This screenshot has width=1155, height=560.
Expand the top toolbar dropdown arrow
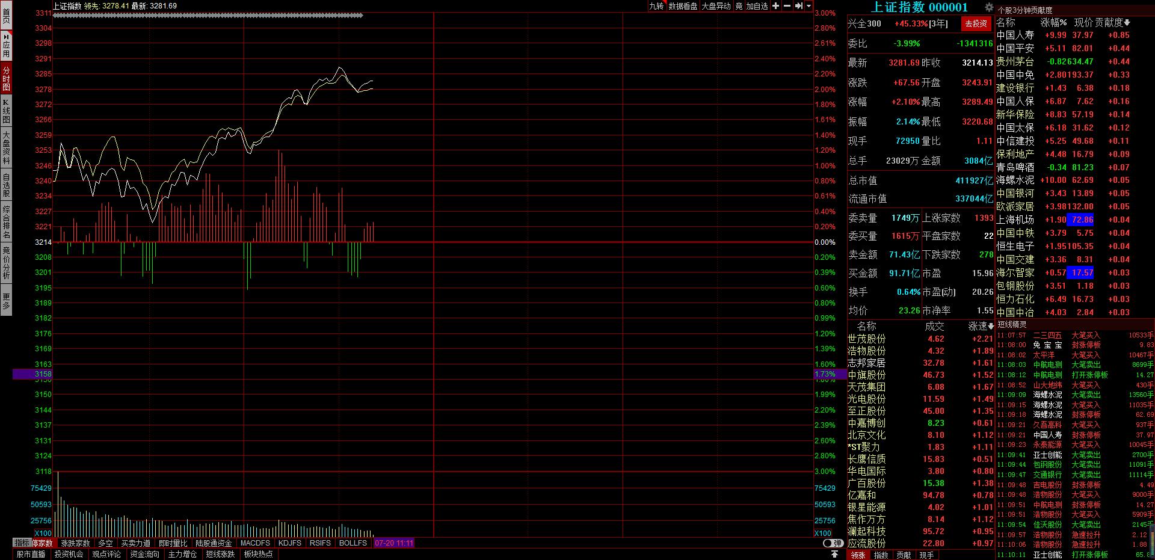point(809,6)
